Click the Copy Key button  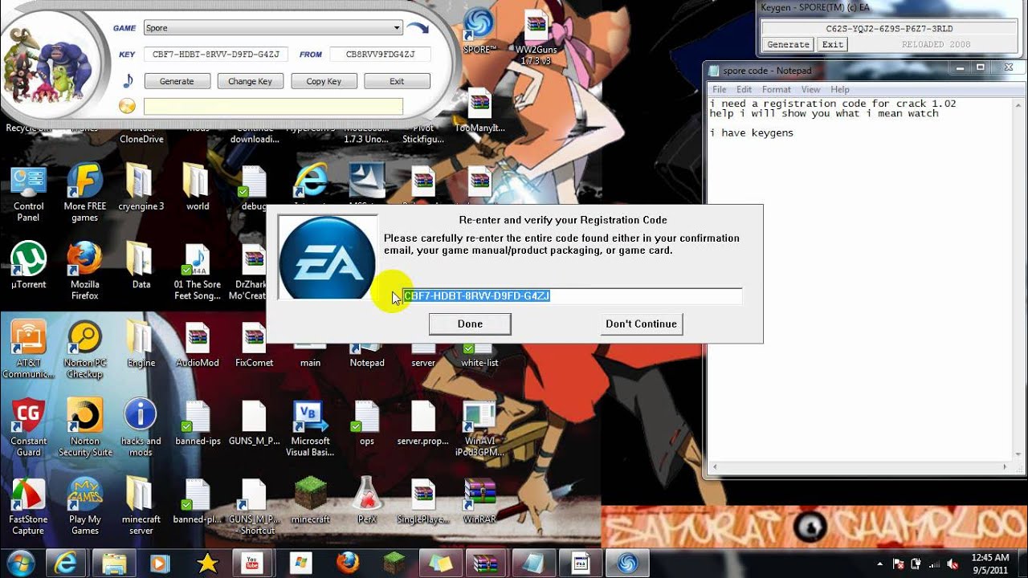[324, 81]
